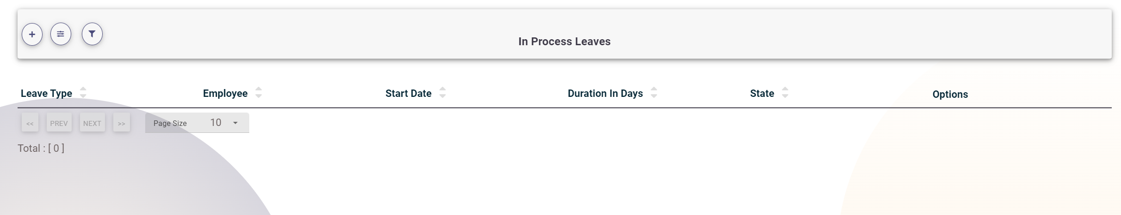Sort by Employee column arrows
The width and height of the screenshot is (1121, 215).
tap(259, 93)
